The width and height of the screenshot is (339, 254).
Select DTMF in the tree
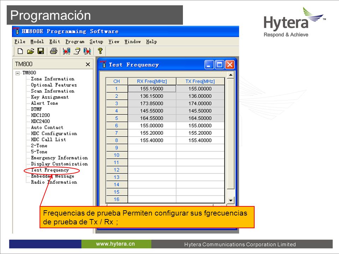pyautogui.click(x=36, y=109)
